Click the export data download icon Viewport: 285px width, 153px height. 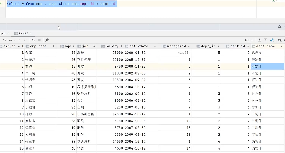click(260, 40)
